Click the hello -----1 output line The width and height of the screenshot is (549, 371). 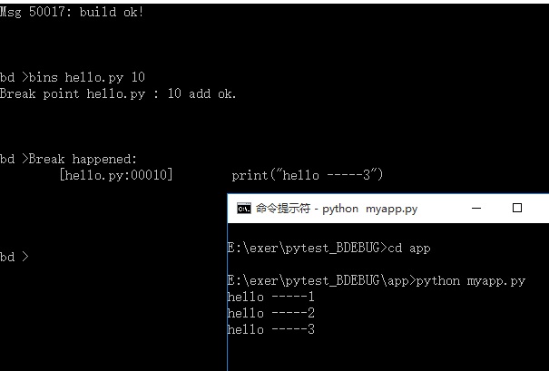tap(271, 297)
